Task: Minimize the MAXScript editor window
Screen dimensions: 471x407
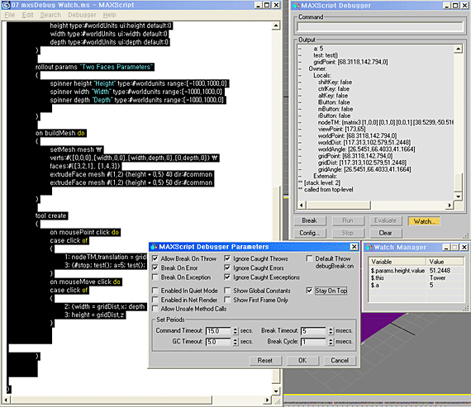Action: point(259,5)
